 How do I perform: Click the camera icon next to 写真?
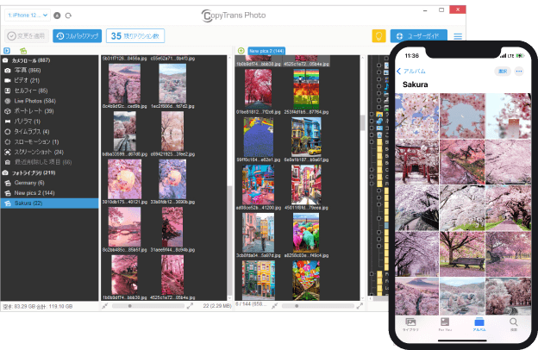click(7, 71)
